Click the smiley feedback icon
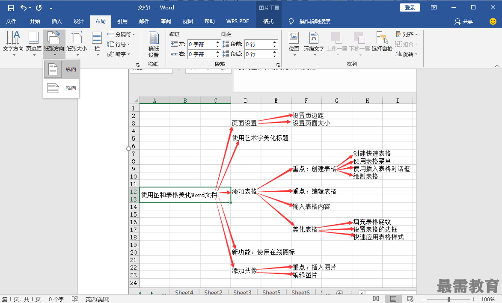Image resolution: width=502 pixels, height=303 pixels. coord(493,21)
